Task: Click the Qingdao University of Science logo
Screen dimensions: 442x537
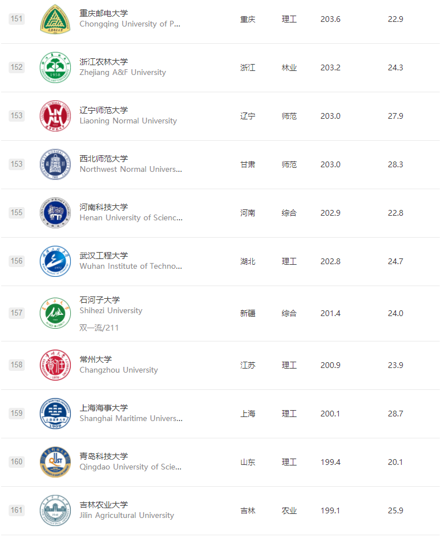Action: pyautogui.click(x=55, y=462)
